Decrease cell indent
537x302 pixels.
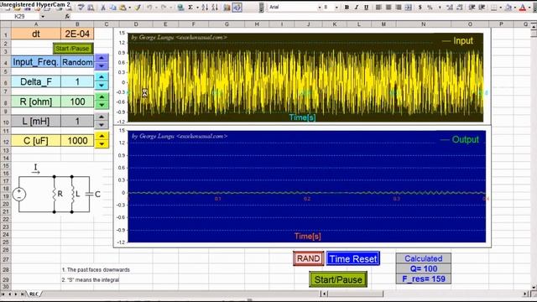[472, 7]
